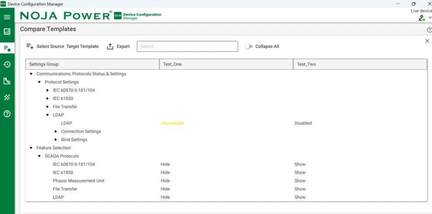Screen dimensions: 432x214
Task: Click the Disabled value for LDAP
Action: [303, 123]
